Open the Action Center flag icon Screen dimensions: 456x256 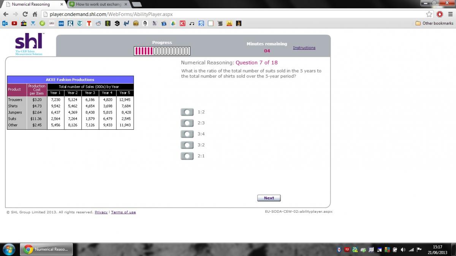point(419,250)
